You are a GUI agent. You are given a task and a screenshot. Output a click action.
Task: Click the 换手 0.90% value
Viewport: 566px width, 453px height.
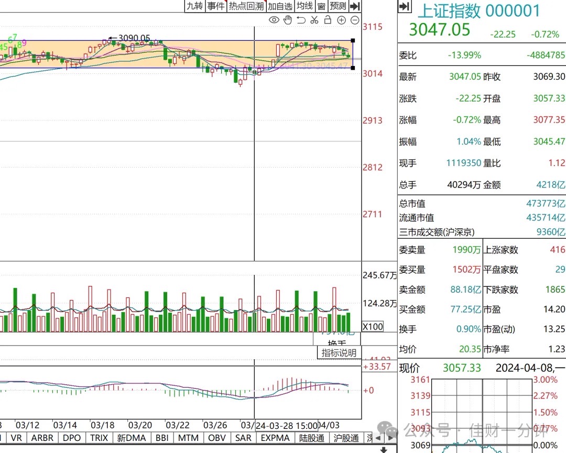click(469, 329)
